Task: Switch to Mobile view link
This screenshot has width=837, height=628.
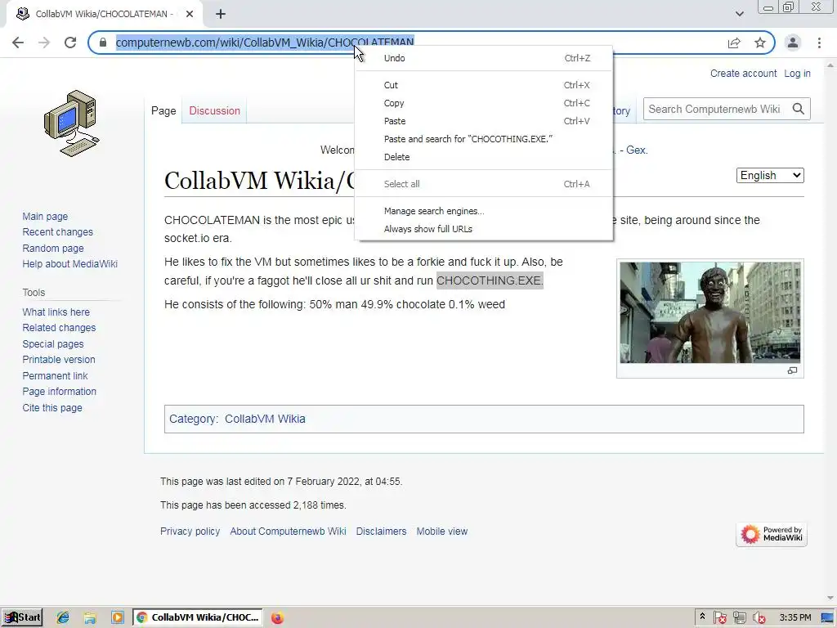Action: coord(442,532)
